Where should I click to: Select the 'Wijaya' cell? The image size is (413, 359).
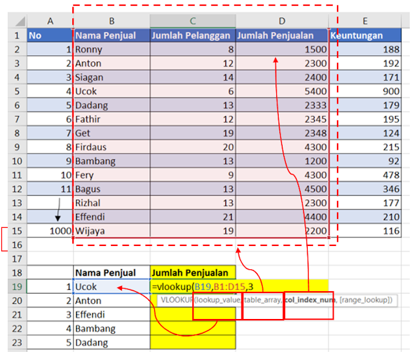pyautogui.click(x=112, y=231)
